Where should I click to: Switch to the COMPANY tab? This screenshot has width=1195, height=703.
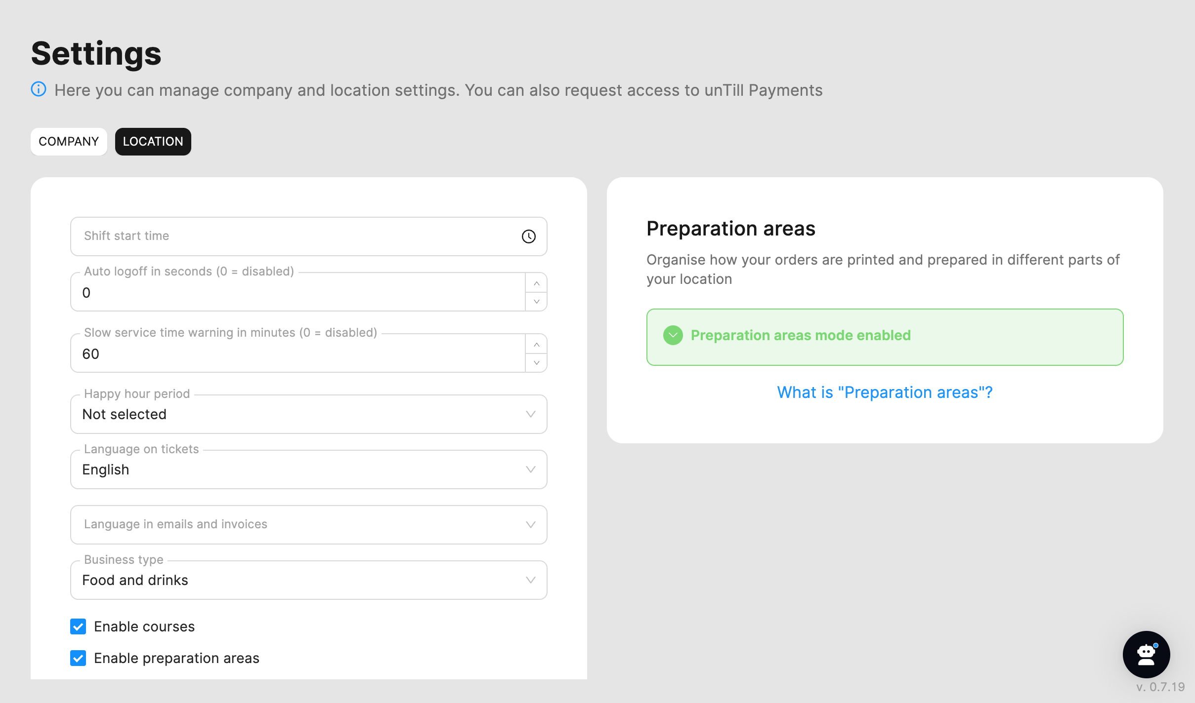tap(69, 142)
